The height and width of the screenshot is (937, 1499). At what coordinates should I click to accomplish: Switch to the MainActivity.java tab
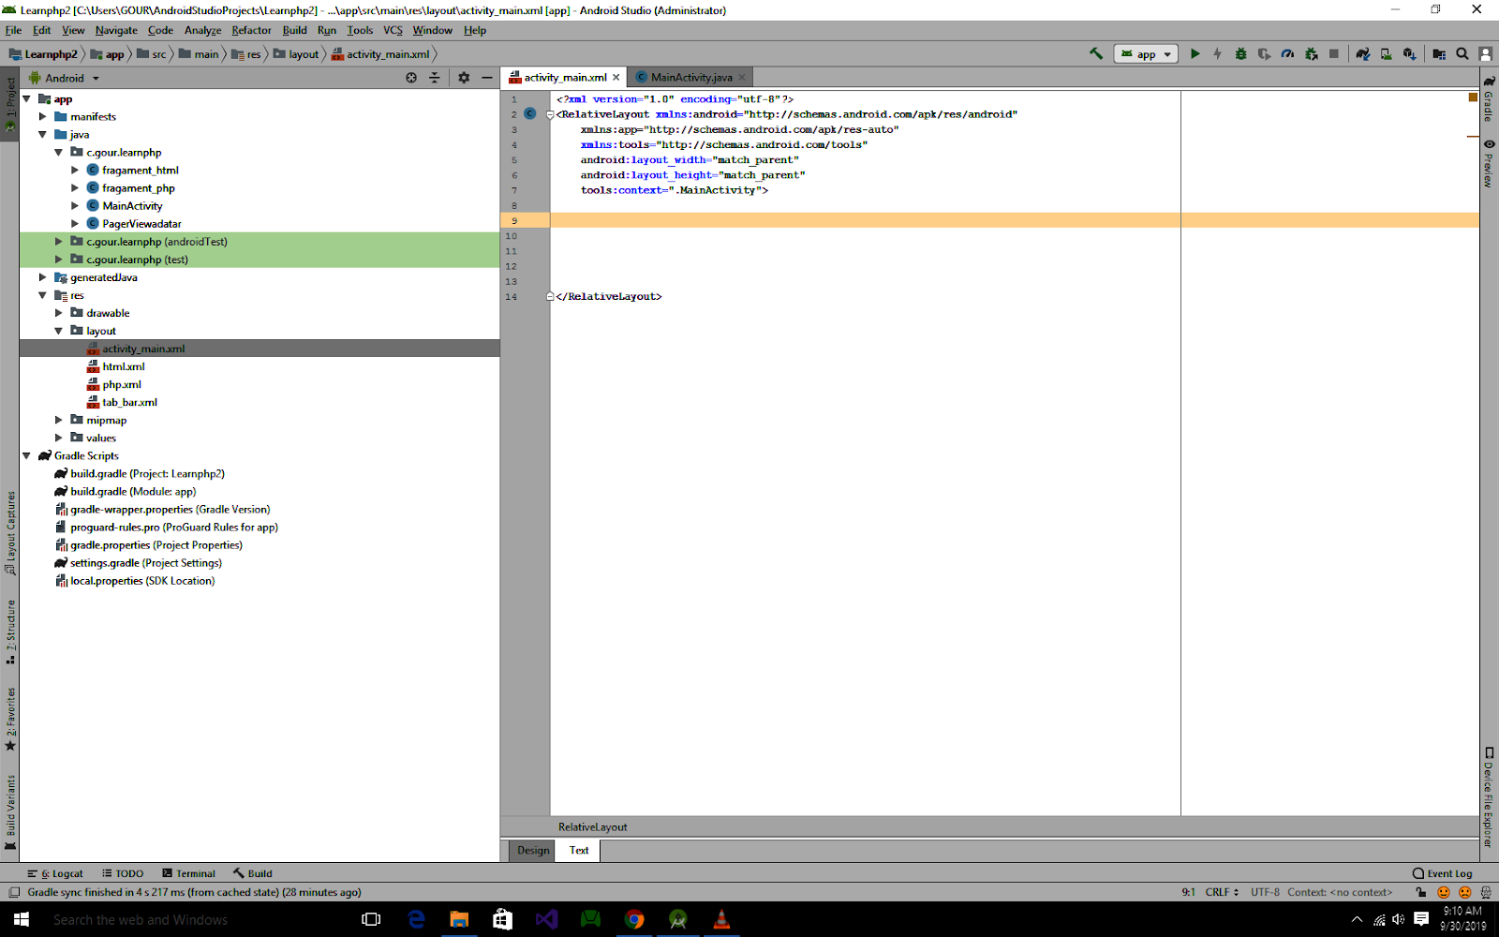coord(690,77)
